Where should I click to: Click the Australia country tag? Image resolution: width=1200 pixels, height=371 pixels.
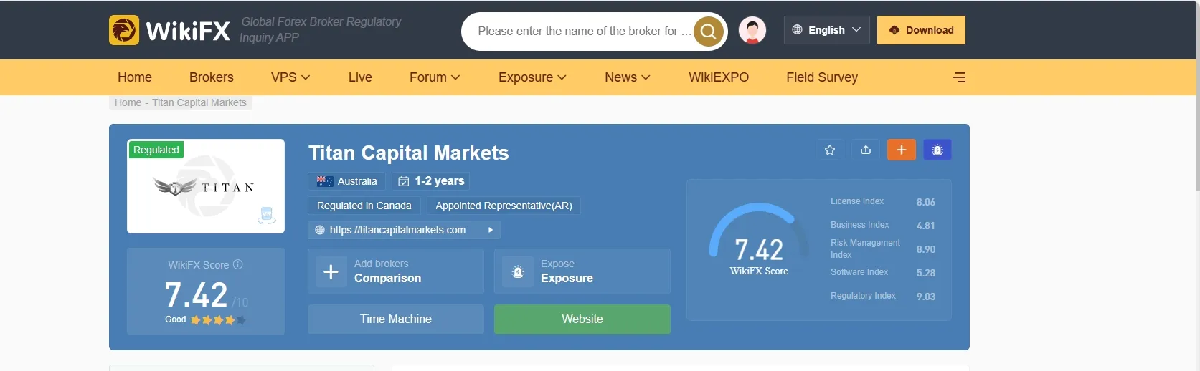[347, 181]
